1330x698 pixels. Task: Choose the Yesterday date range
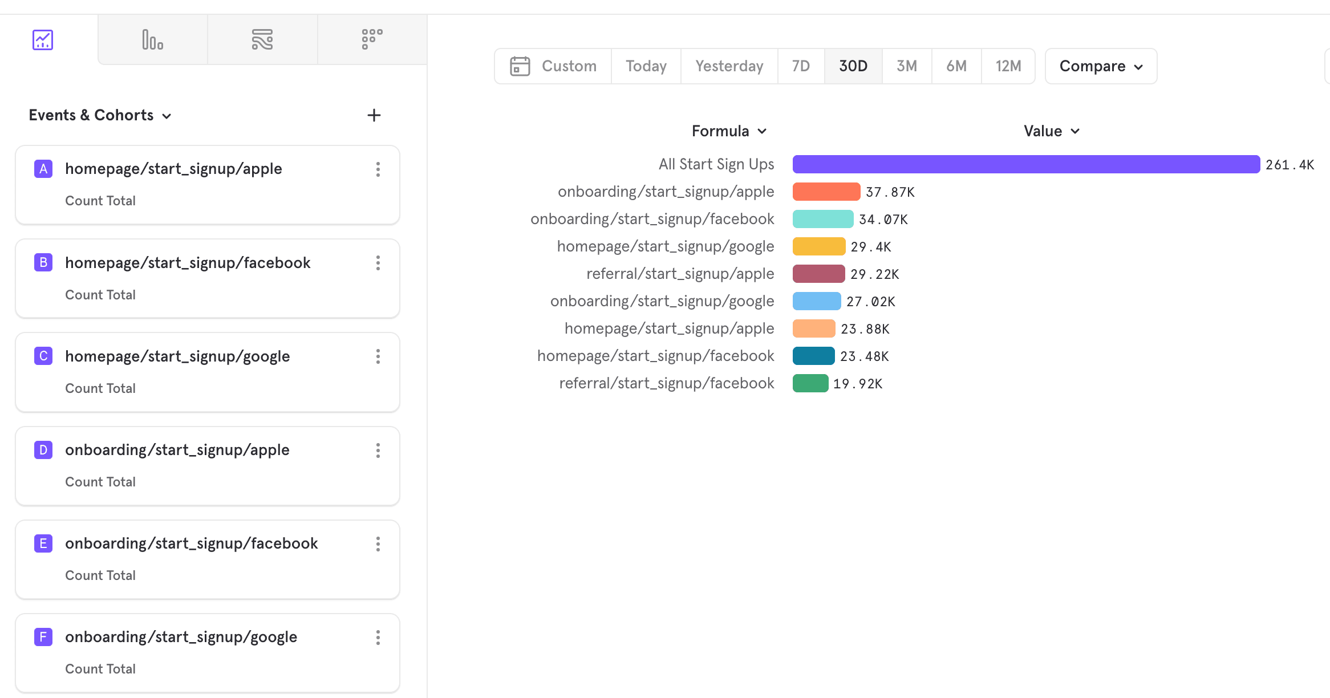click(x=729, y=66)
